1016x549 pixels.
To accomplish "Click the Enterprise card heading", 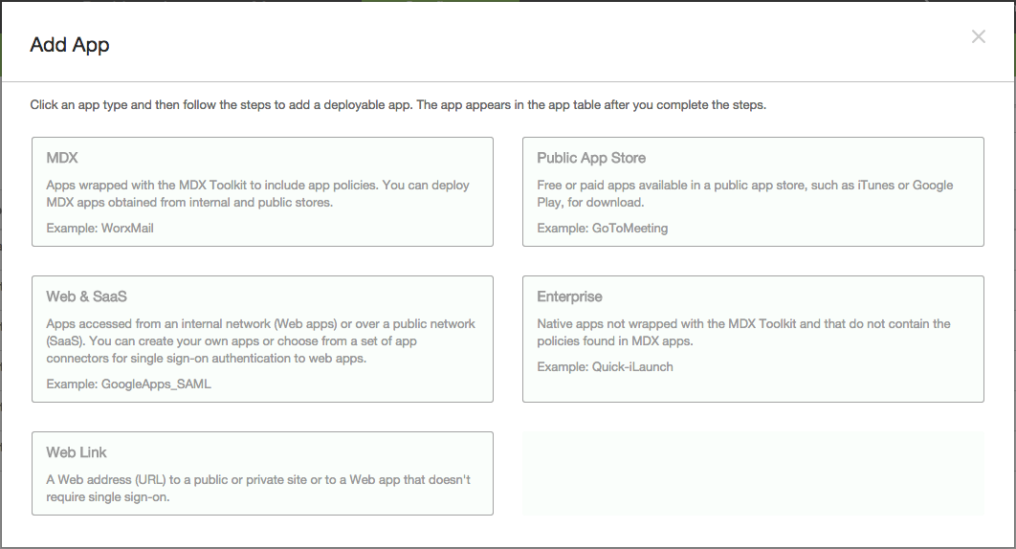I will tap(569, 296).
